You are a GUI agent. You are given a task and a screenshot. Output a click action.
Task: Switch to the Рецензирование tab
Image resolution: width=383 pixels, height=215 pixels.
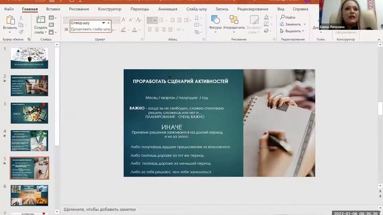[x=253, y=9]
